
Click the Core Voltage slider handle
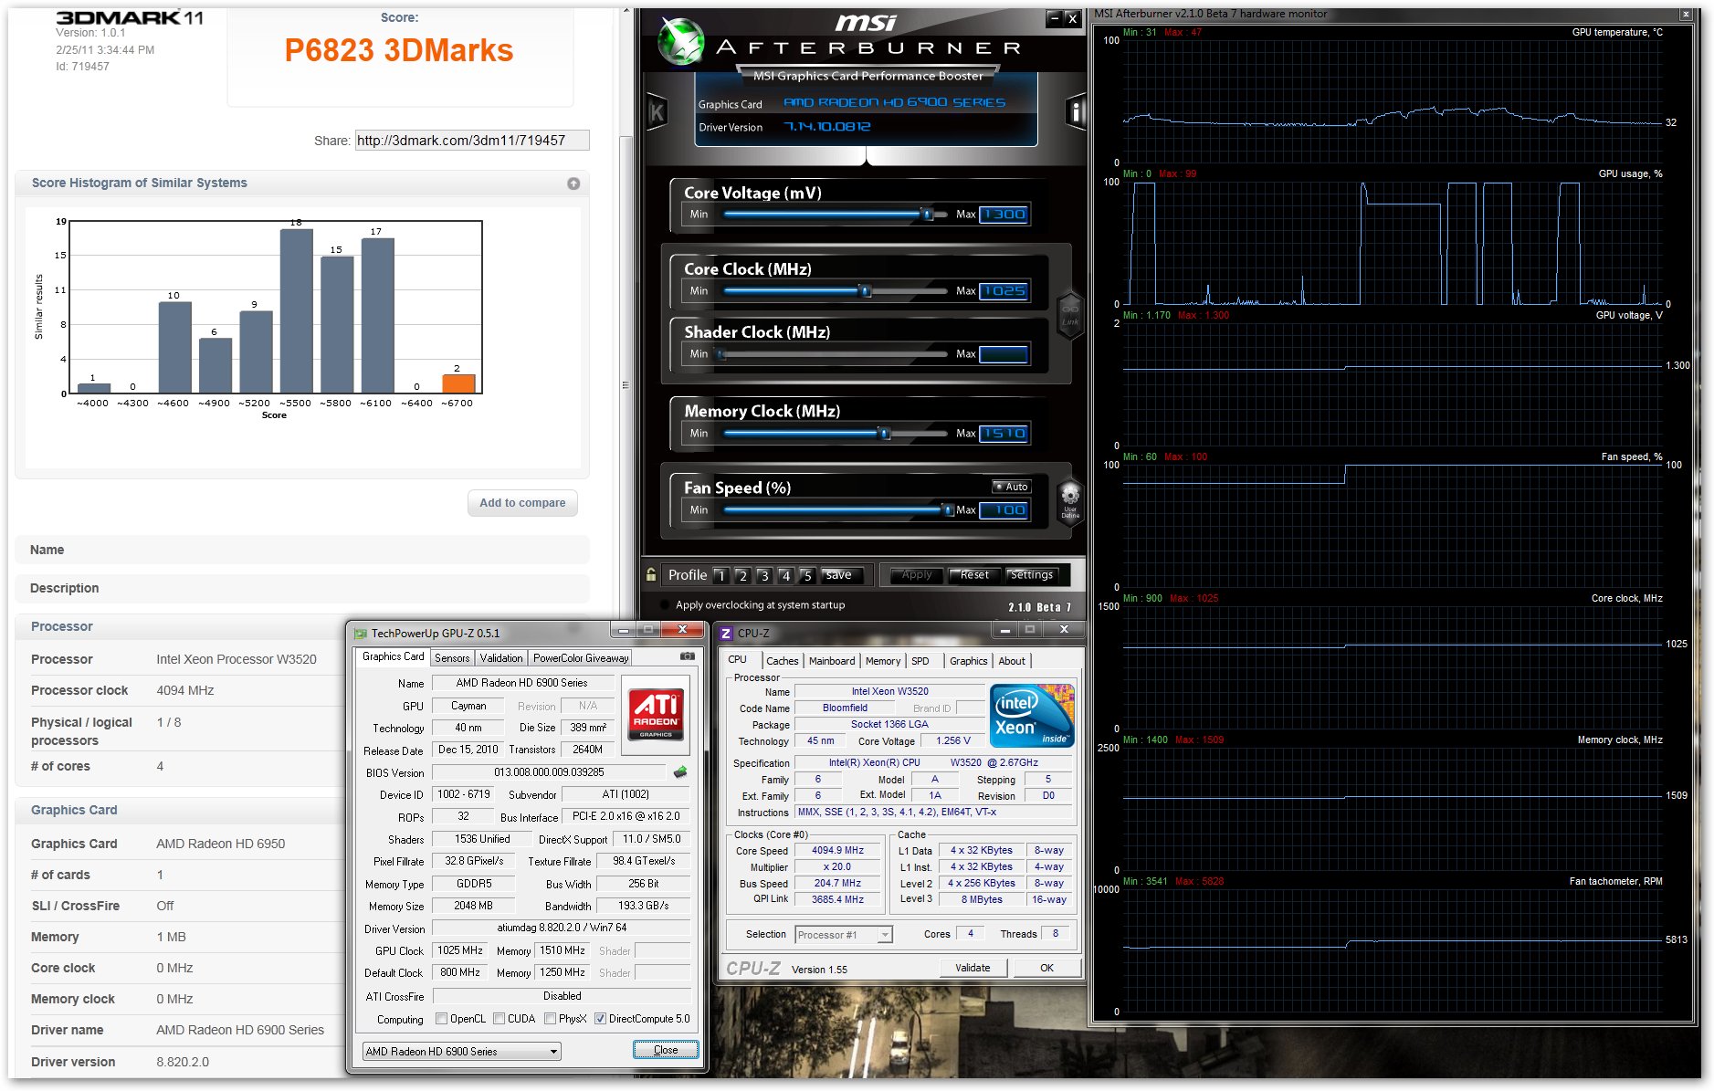click(x=928, y=215)
